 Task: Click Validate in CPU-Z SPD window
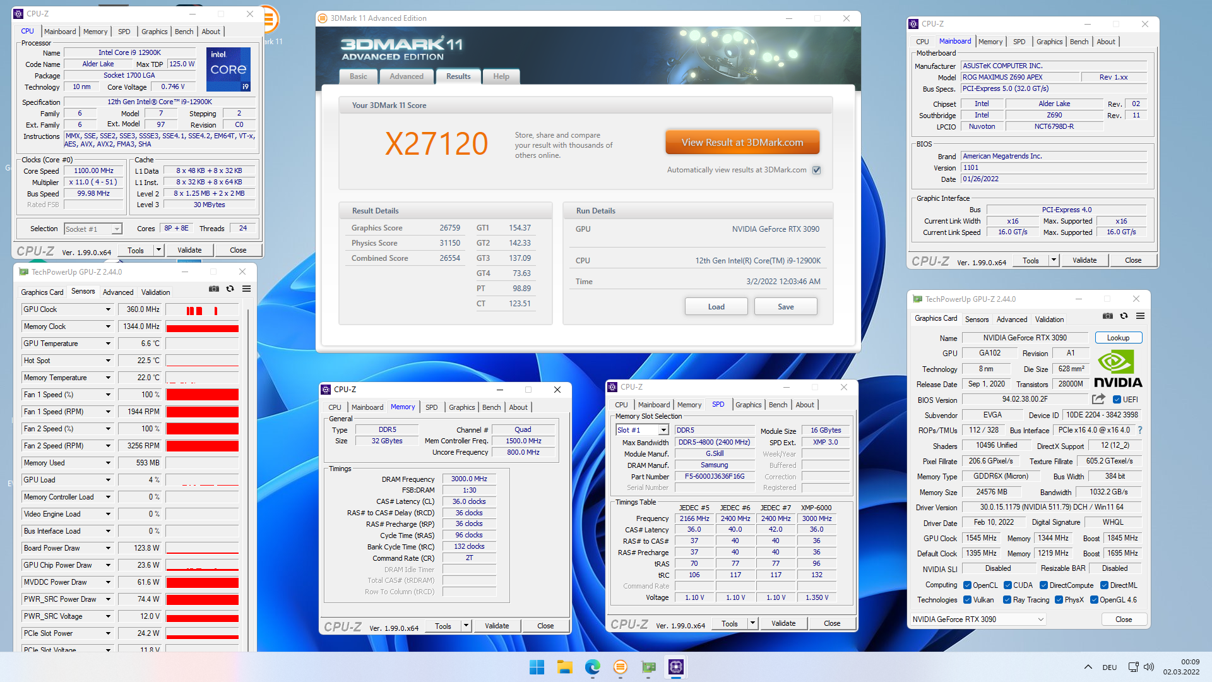783,623
